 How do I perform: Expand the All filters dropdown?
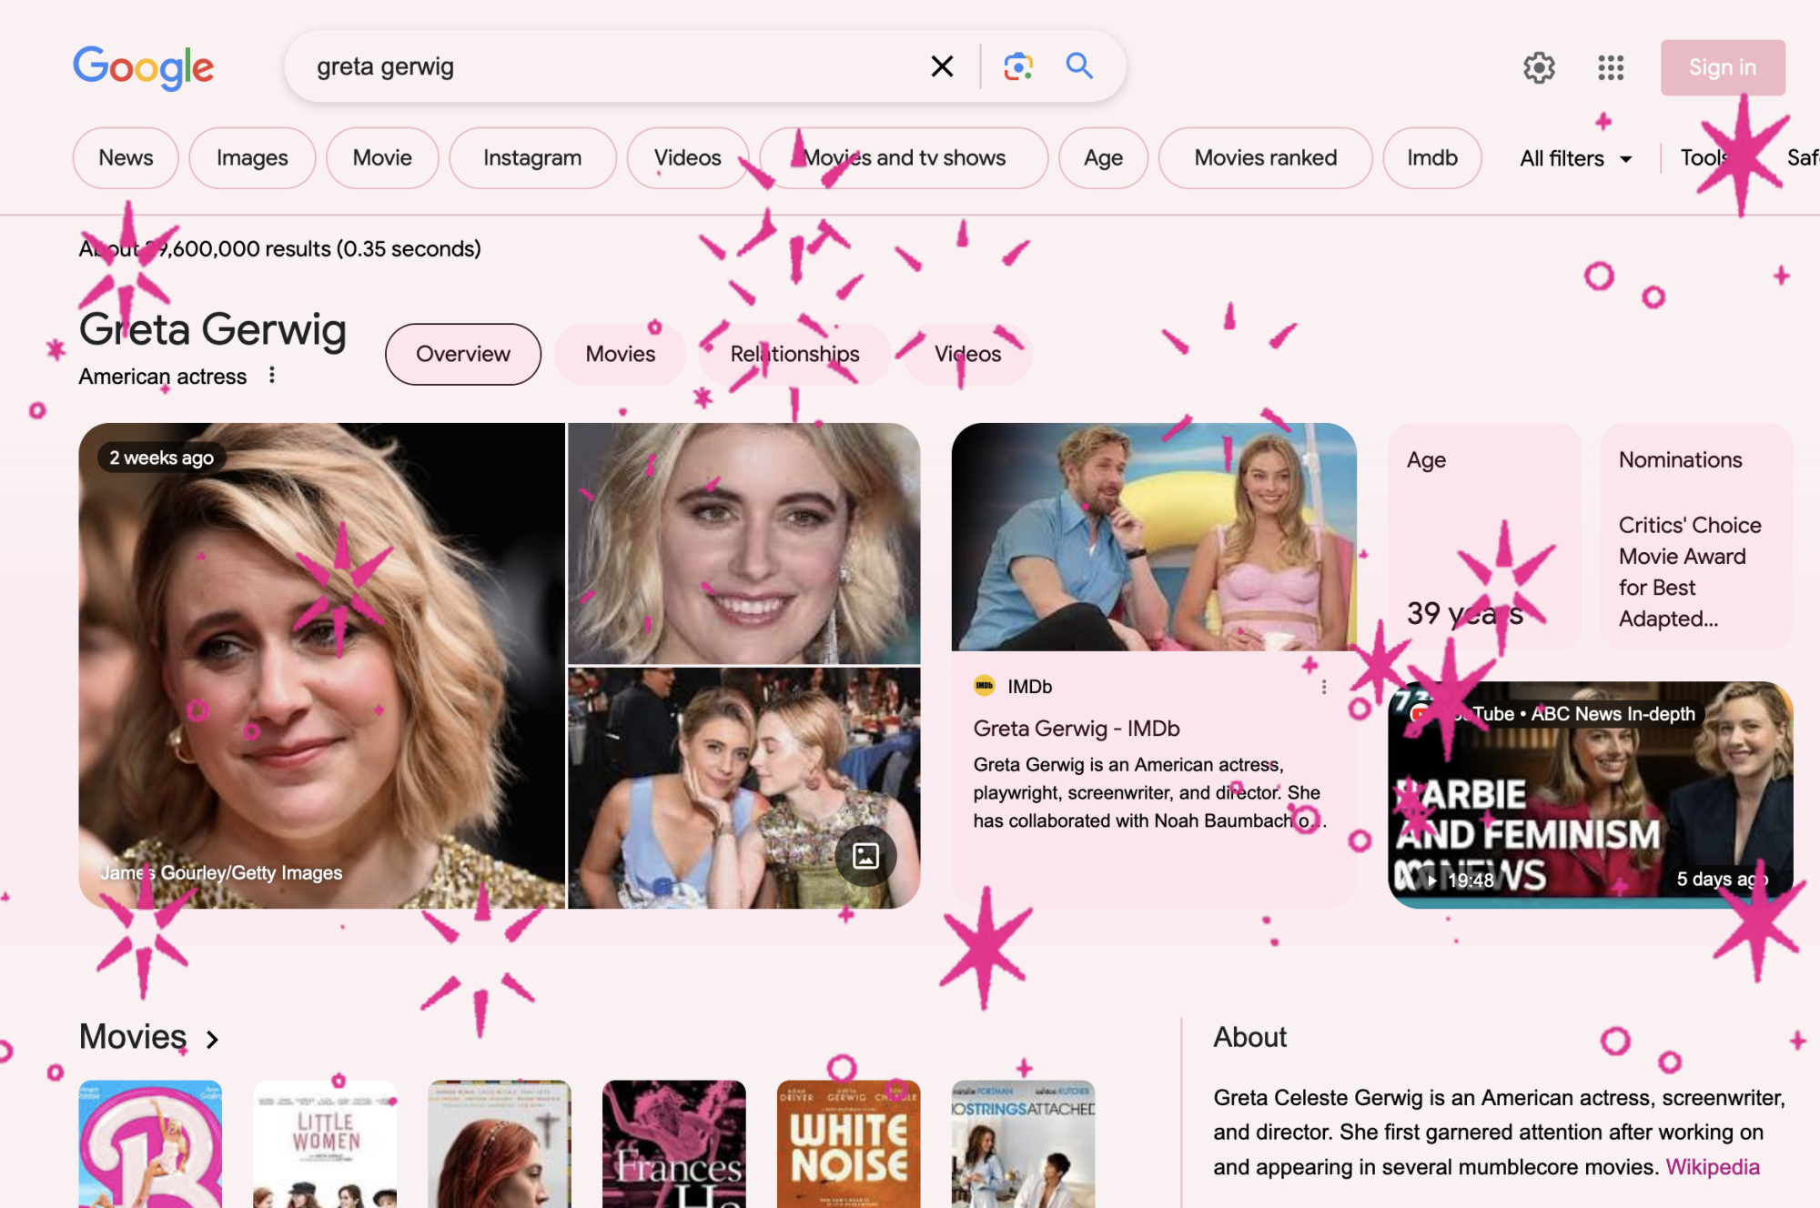pos(1575,158)
